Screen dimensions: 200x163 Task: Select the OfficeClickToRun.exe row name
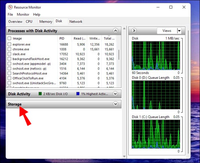click(x=28, y=78)
